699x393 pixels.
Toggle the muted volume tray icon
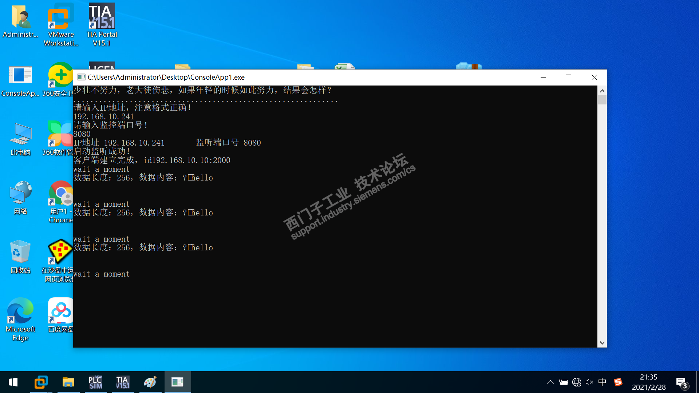589,382
